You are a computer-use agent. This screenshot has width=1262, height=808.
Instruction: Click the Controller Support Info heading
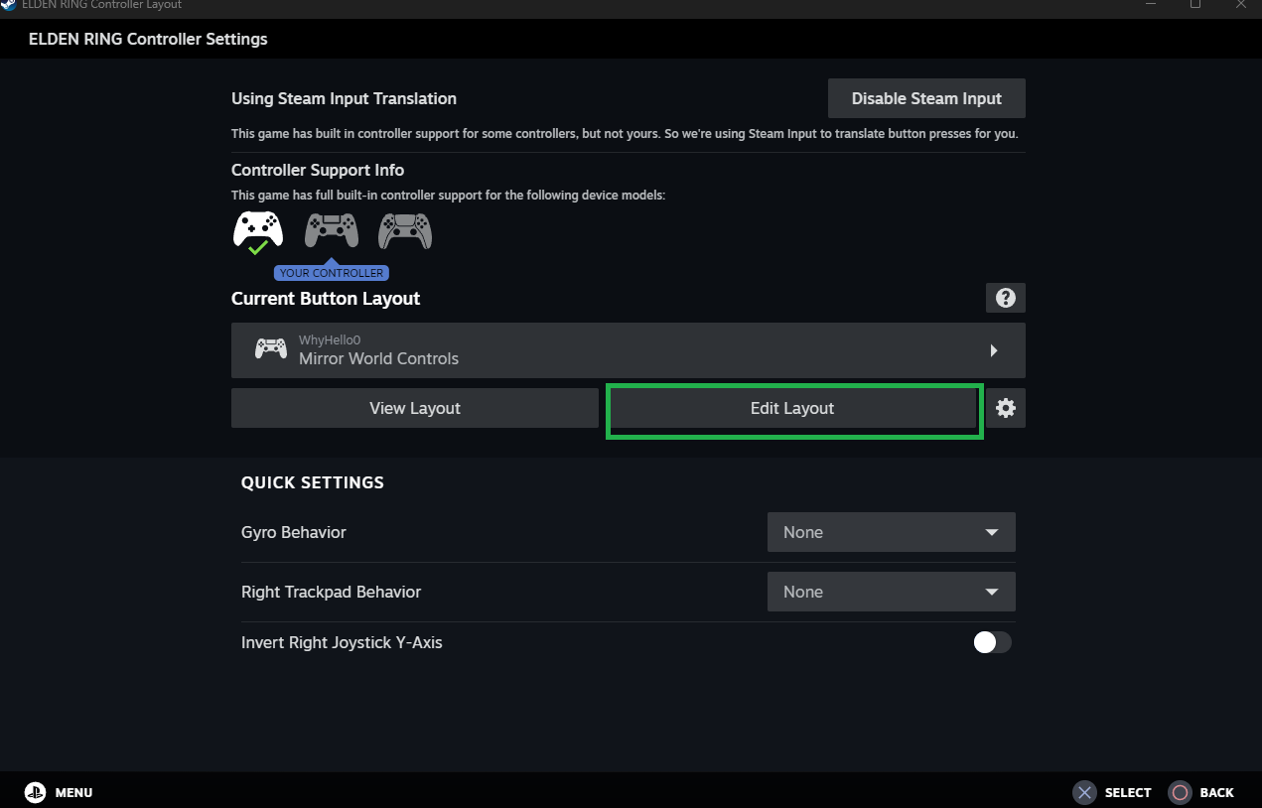(x=318, y=170)
